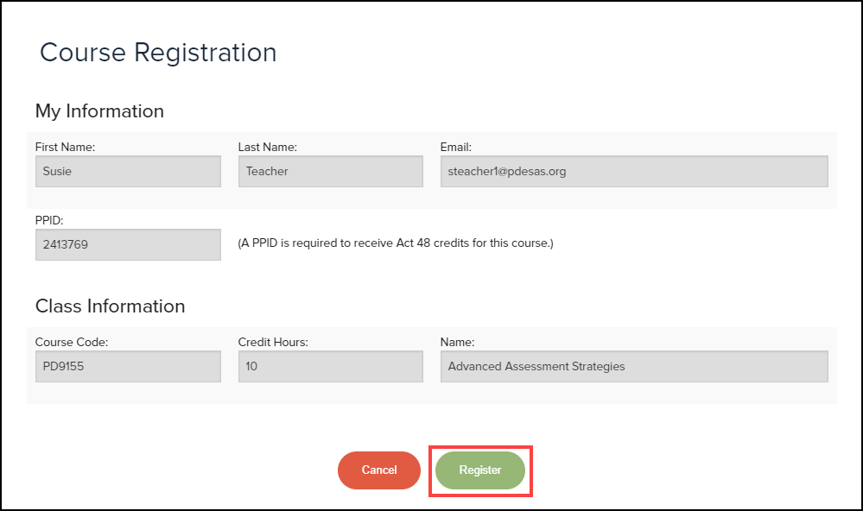Click the Advanced Assessment Strategies name field
The height and width of the screenshot is (511, 863).
[x=633, y=366]
